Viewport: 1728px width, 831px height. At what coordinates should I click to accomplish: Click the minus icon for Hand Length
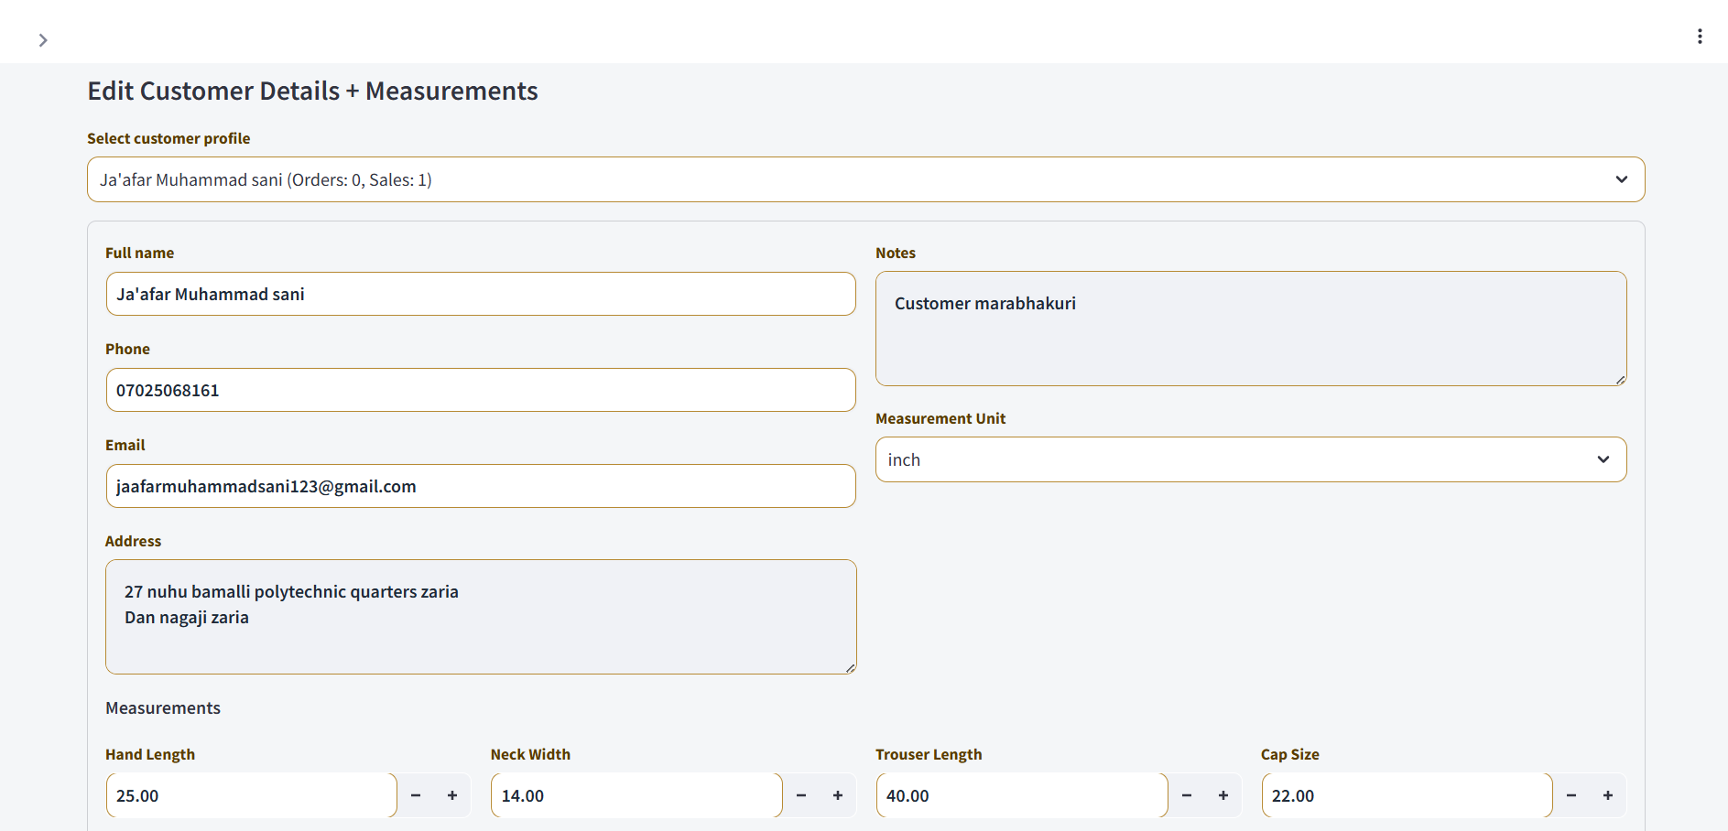click(x=415, y=795)
